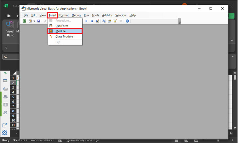Toggle Design Mode toolbar icon
Screen dimensions: 238x143
pyautogui.click(x=97, y=21)
